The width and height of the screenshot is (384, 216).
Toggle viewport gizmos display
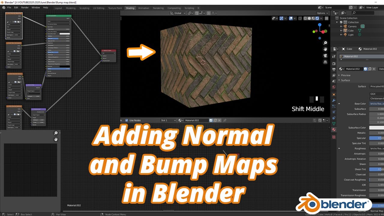pos(281,18)
